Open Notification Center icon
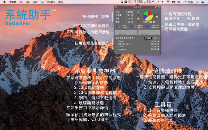This screenshot has width=208, height=130. point(203,2)
